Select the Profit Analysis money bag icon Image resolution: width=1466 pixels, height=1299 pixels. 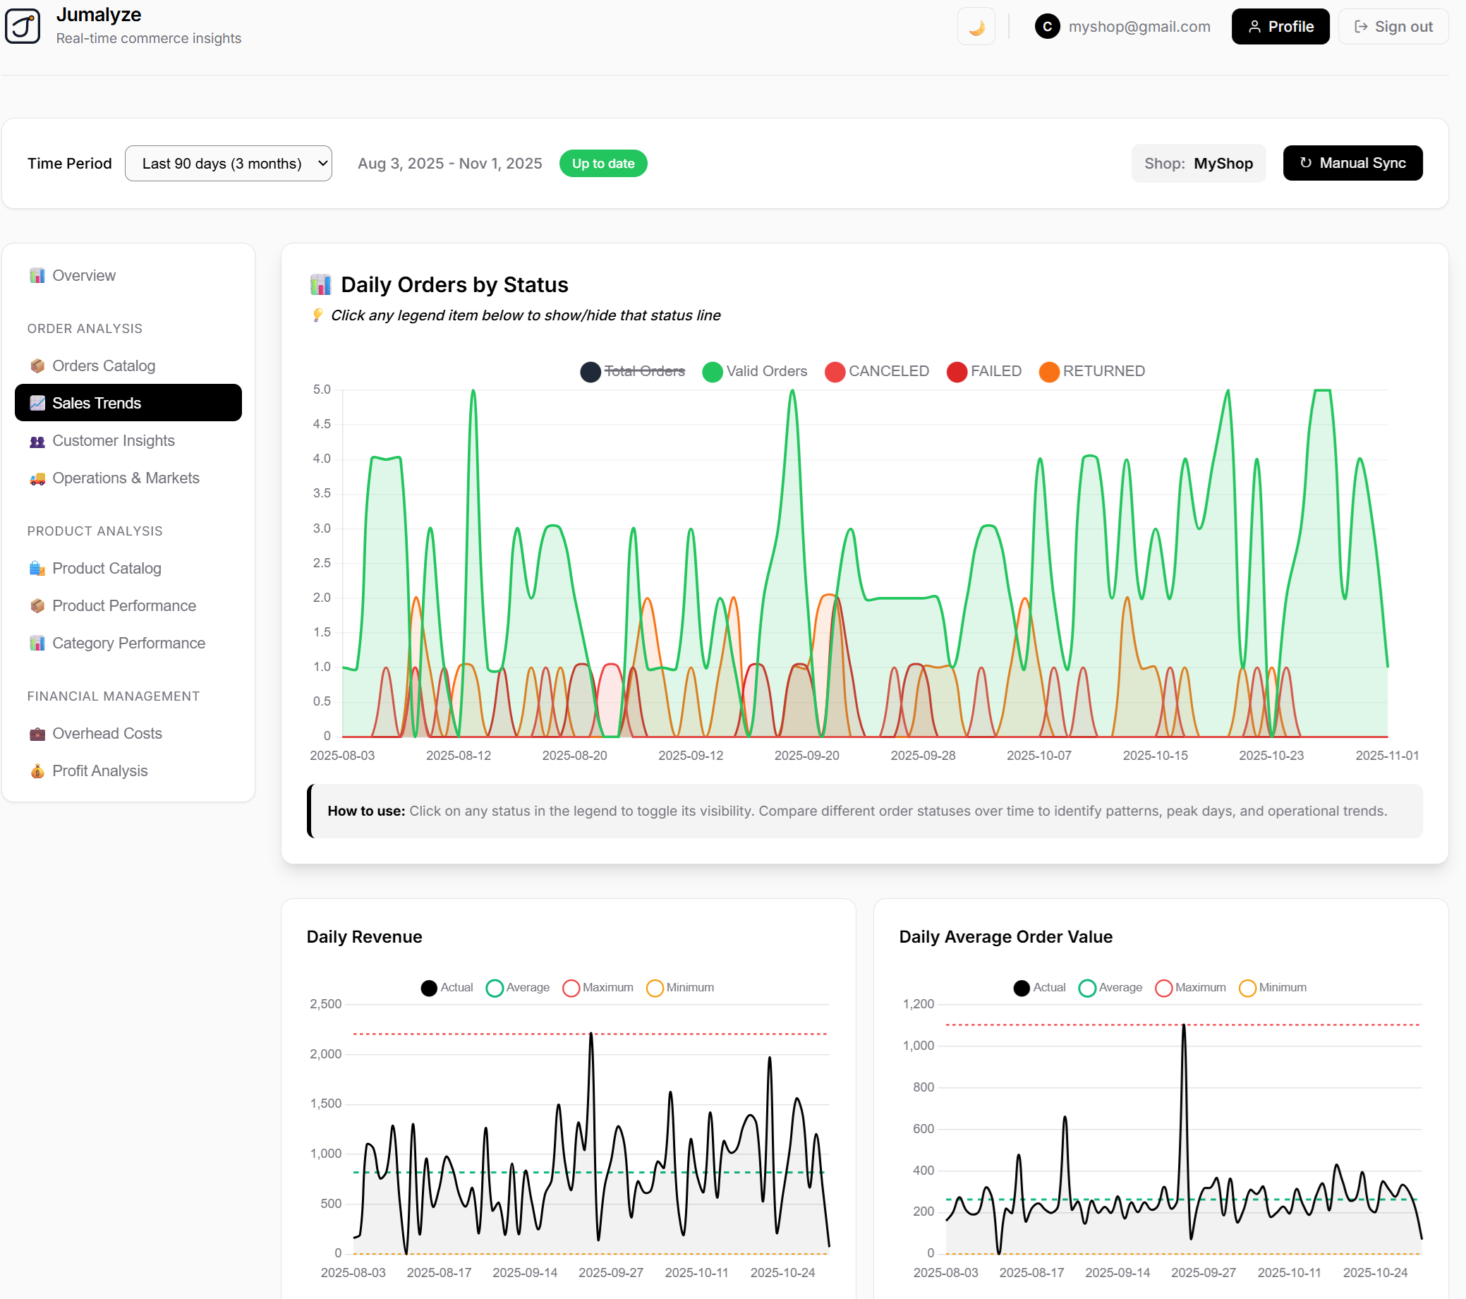tap(37, 771)
